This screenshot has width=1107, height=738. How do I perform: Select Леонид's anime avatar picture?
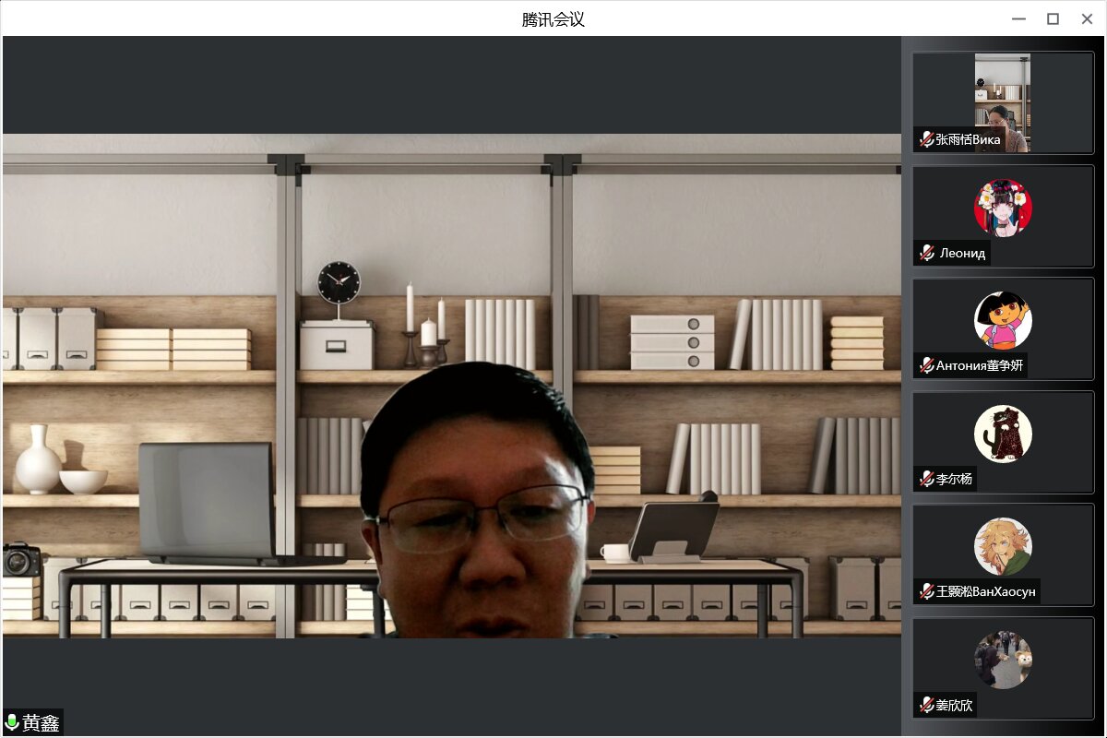pos(1003,208)
